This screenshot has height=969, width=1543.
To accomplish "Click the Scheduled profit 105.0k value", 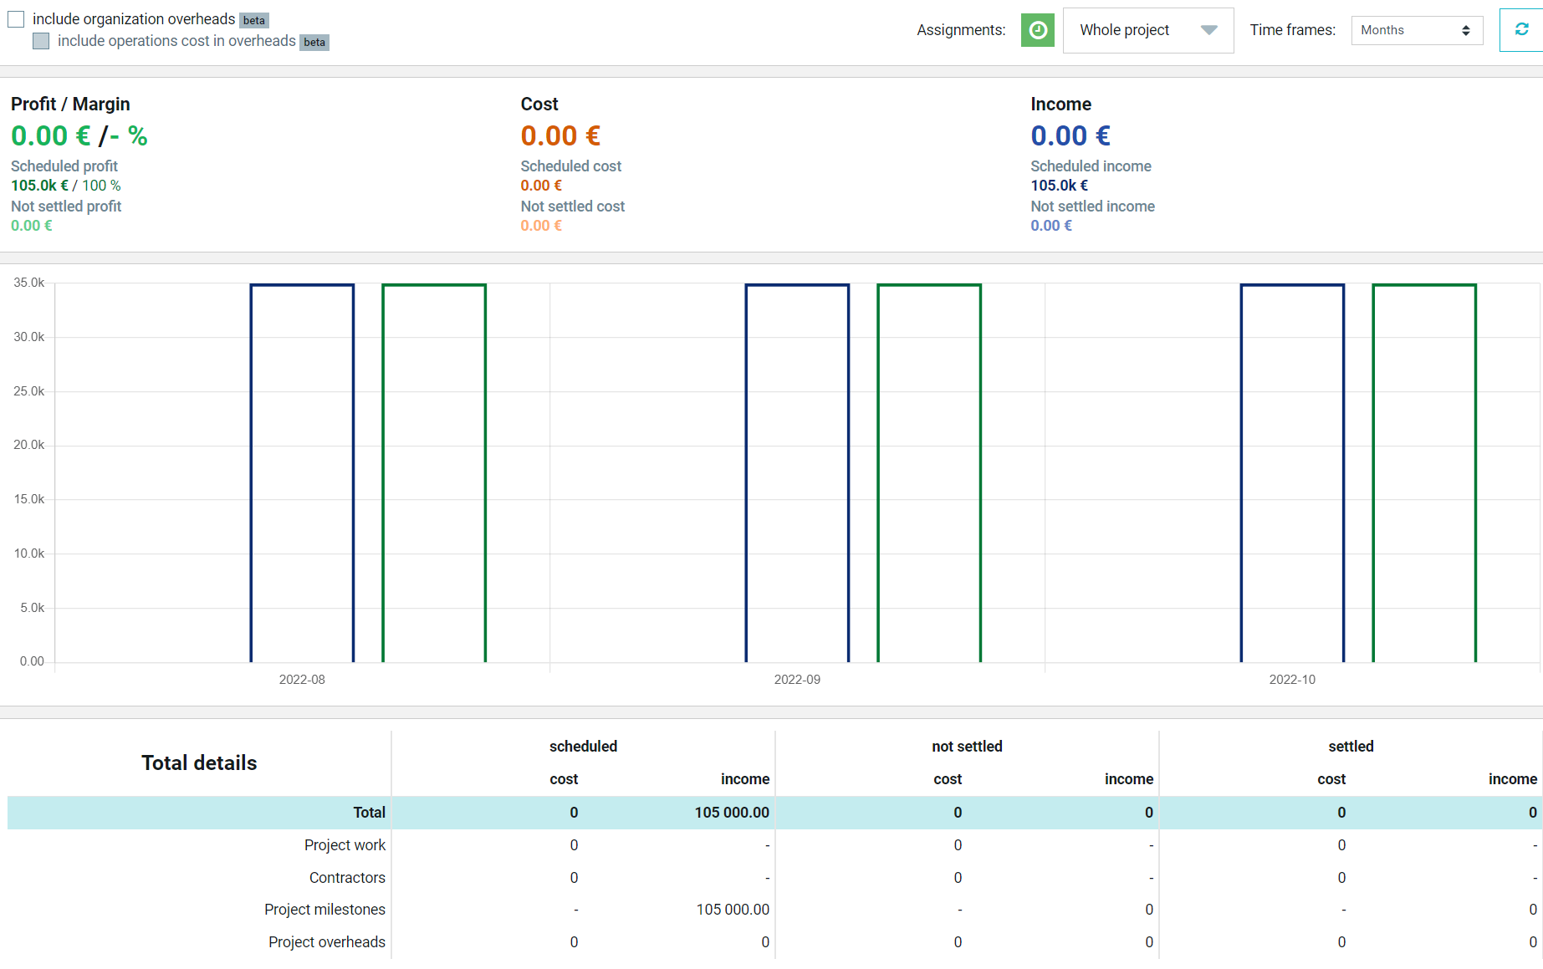I will (x=39, y=186).
